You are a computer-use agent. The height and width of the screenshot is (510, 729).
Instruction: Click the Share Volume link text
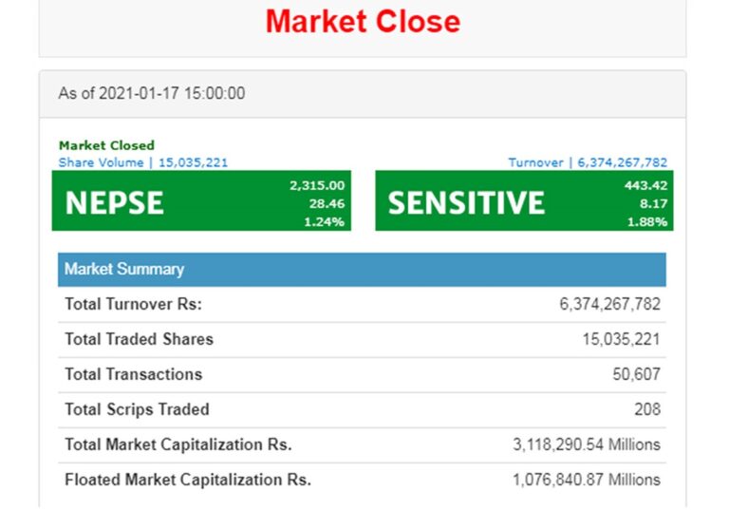coord(143,162)
